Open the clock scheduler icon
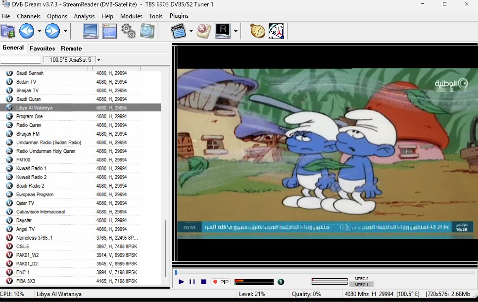This screenshot has height=302, width=478. (x=276, y=31)
